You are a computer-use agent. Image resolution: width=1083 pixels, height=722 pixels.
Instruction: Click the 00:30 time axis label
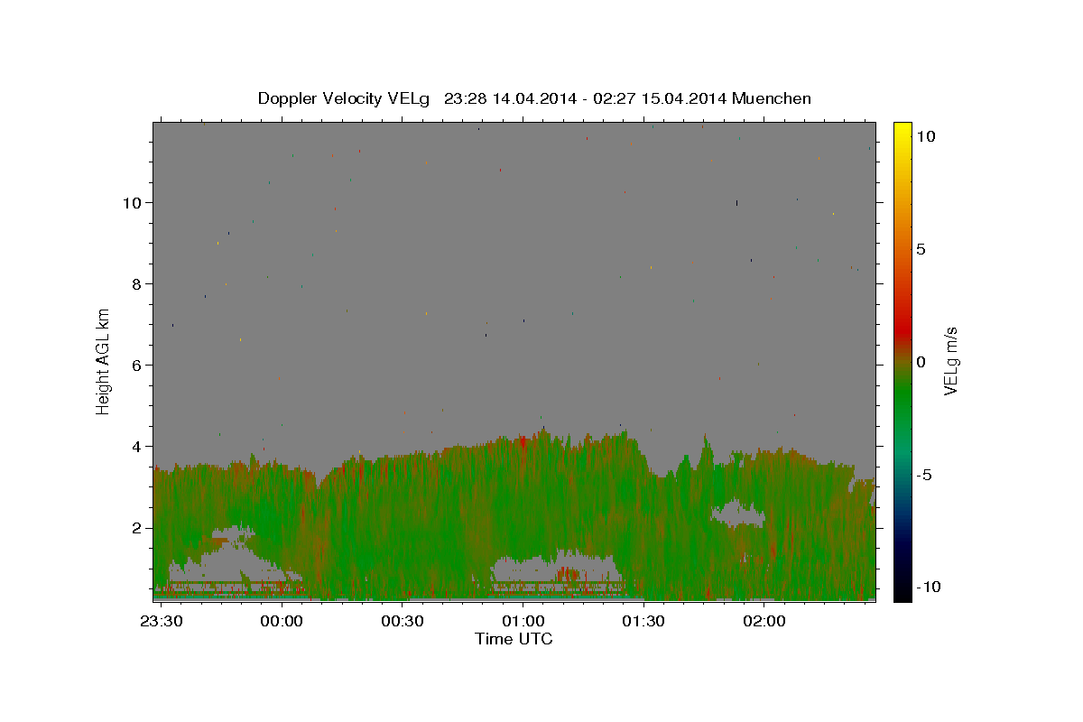pyautogui.click(x=402, y=622)
